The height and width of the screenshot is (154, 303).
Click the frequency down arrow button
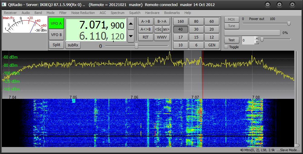131,36
